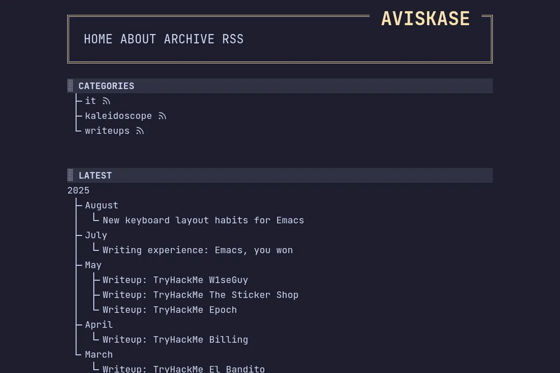Viewport: 560px width, 373px height.
Task: Open the writeups category
Action: coord(107,131)
